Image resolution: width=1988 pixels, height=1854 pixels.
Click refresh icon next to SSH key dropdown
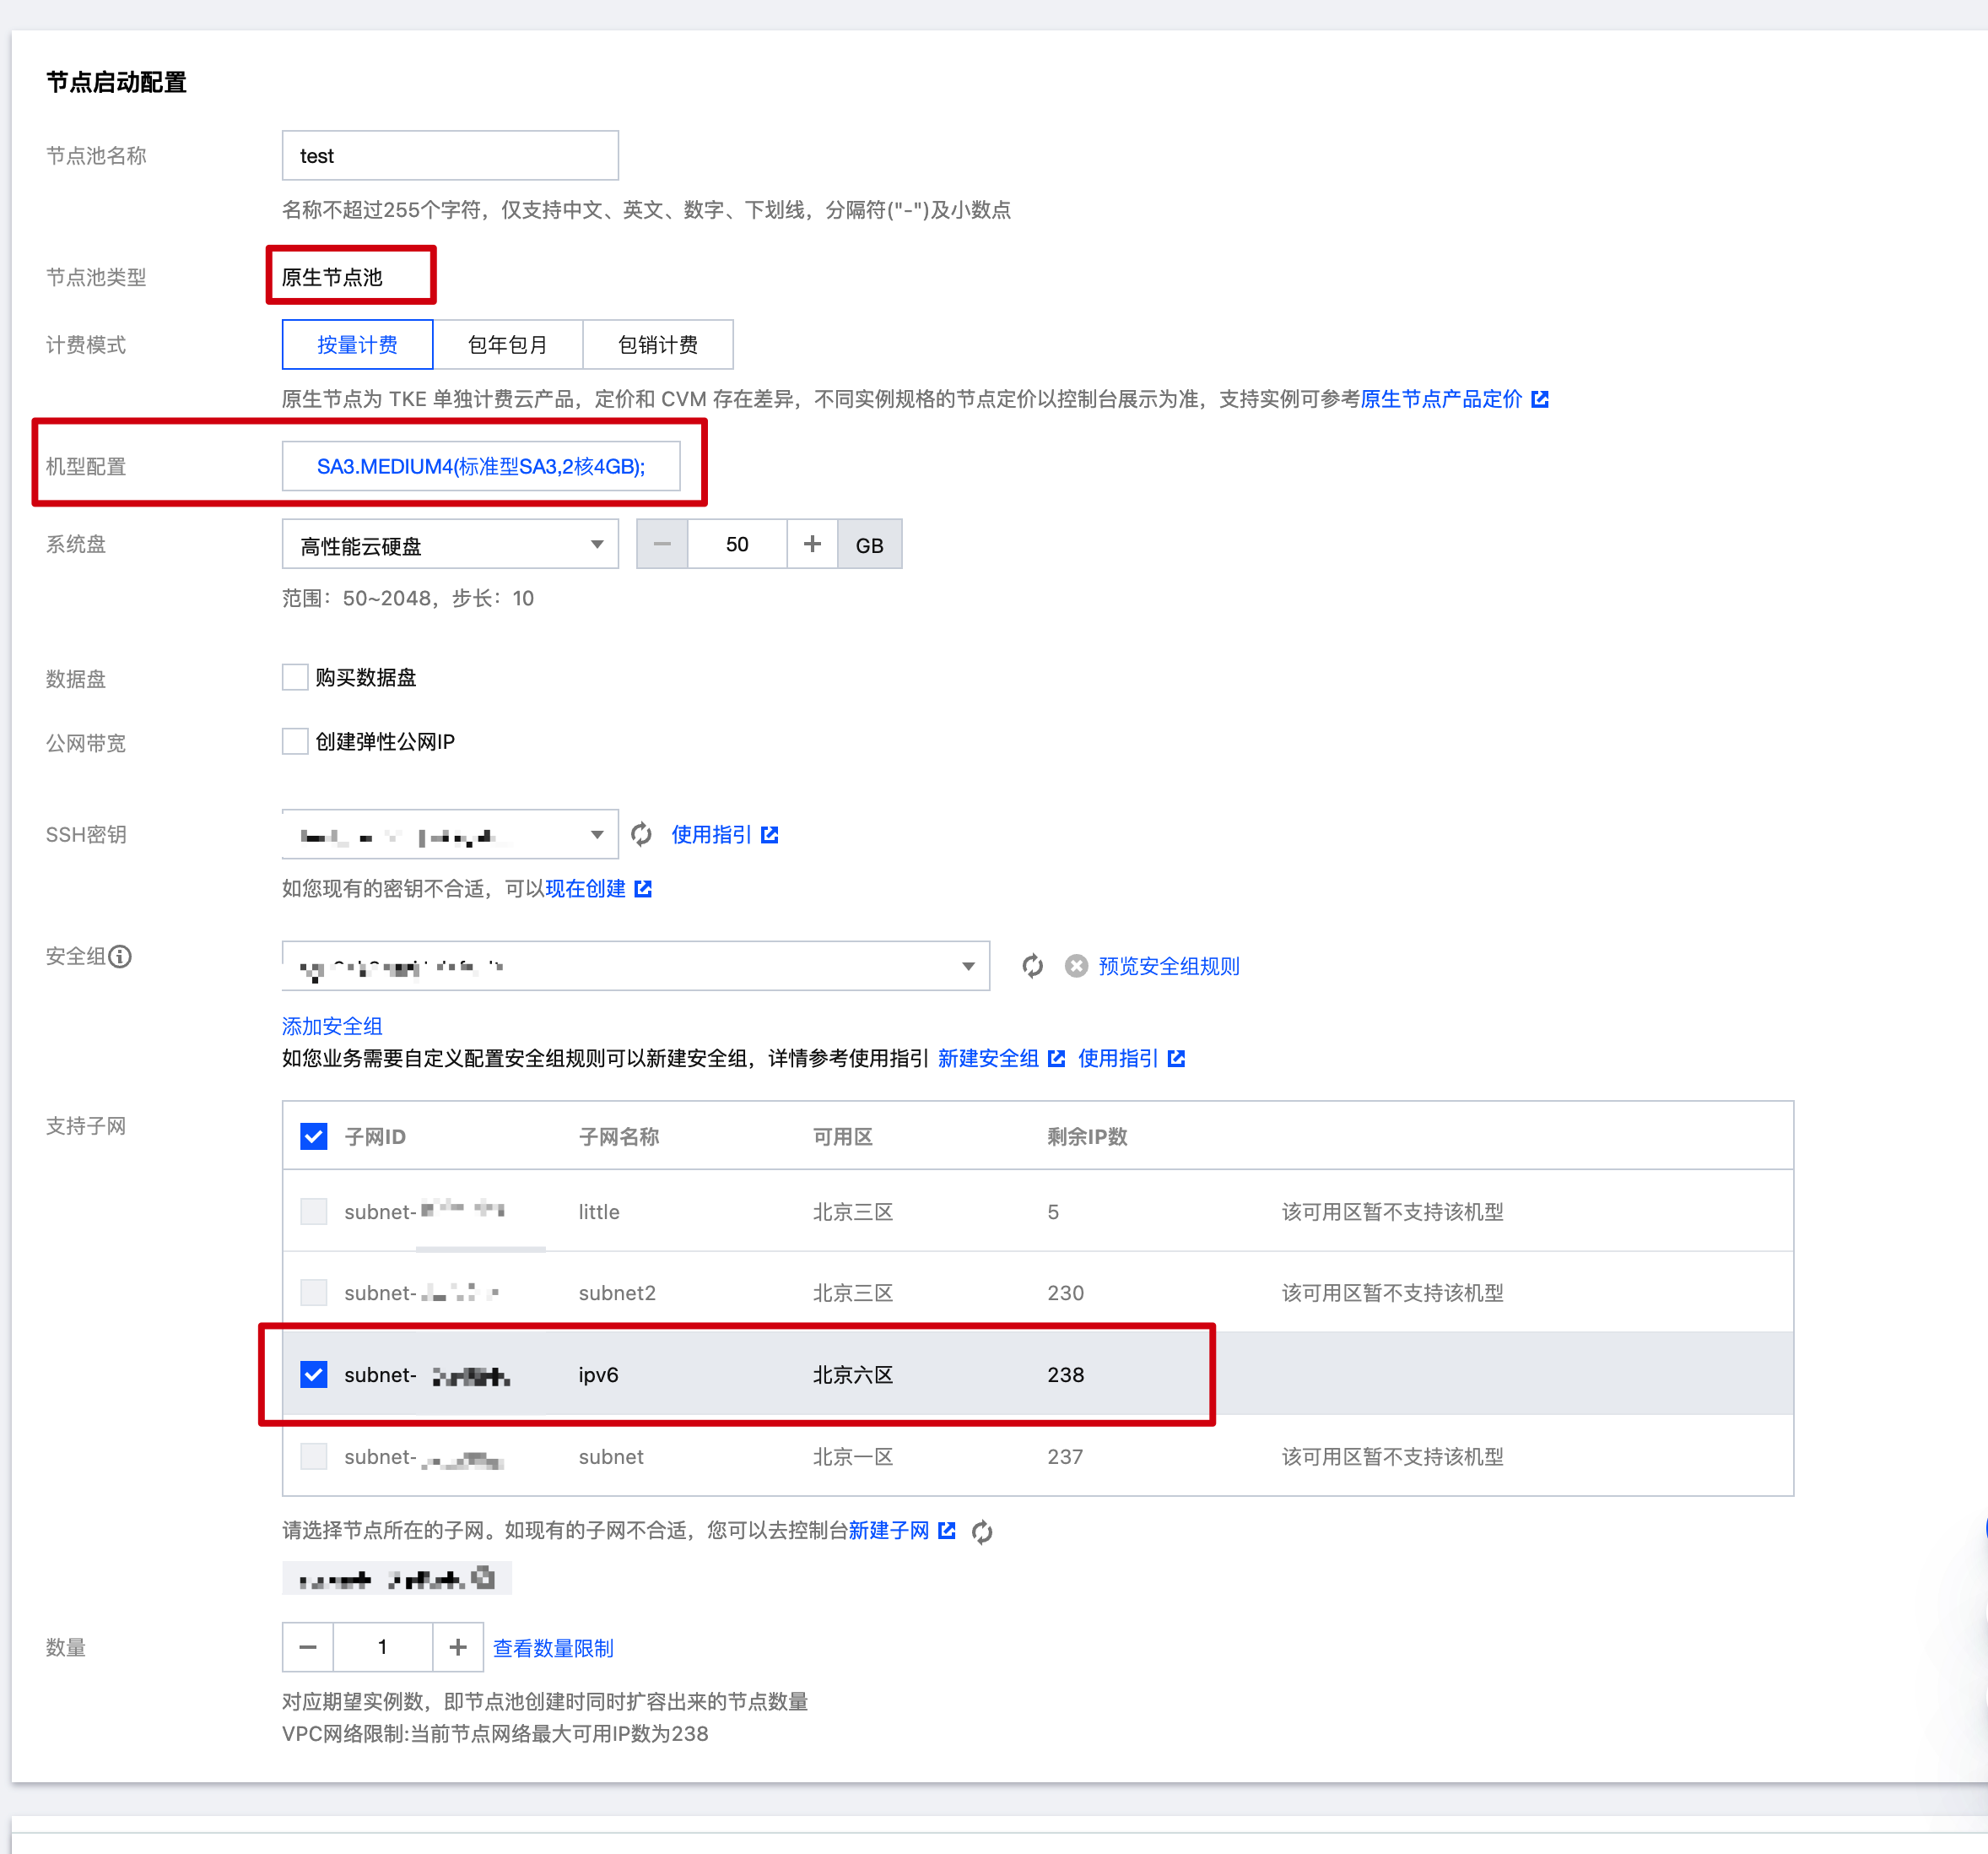tap(641, 834)
